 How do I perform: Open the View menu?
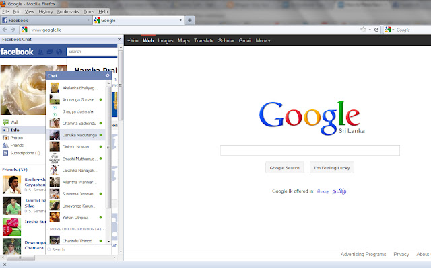(30, 12)
